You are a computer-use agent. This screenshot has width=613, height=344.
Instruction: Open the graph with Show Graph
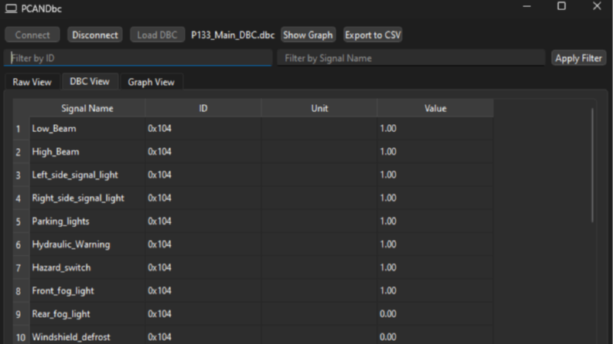click(308, 35)
